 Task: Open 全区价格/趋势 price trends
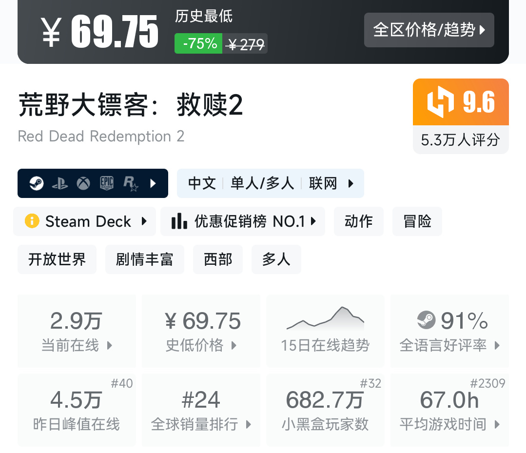pyautogui.click(x=429, y=30)
